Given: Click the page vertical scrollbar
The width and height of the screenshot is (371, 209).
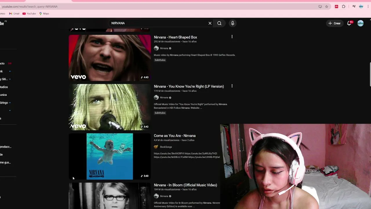Looking at the screenshot, I should pos(370,74).
